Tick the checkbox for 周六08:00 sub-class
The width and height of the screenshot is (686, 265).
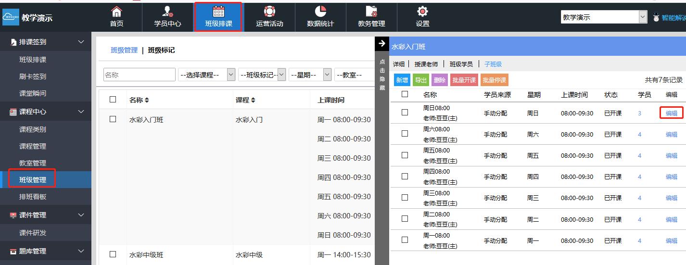[405, 134]
